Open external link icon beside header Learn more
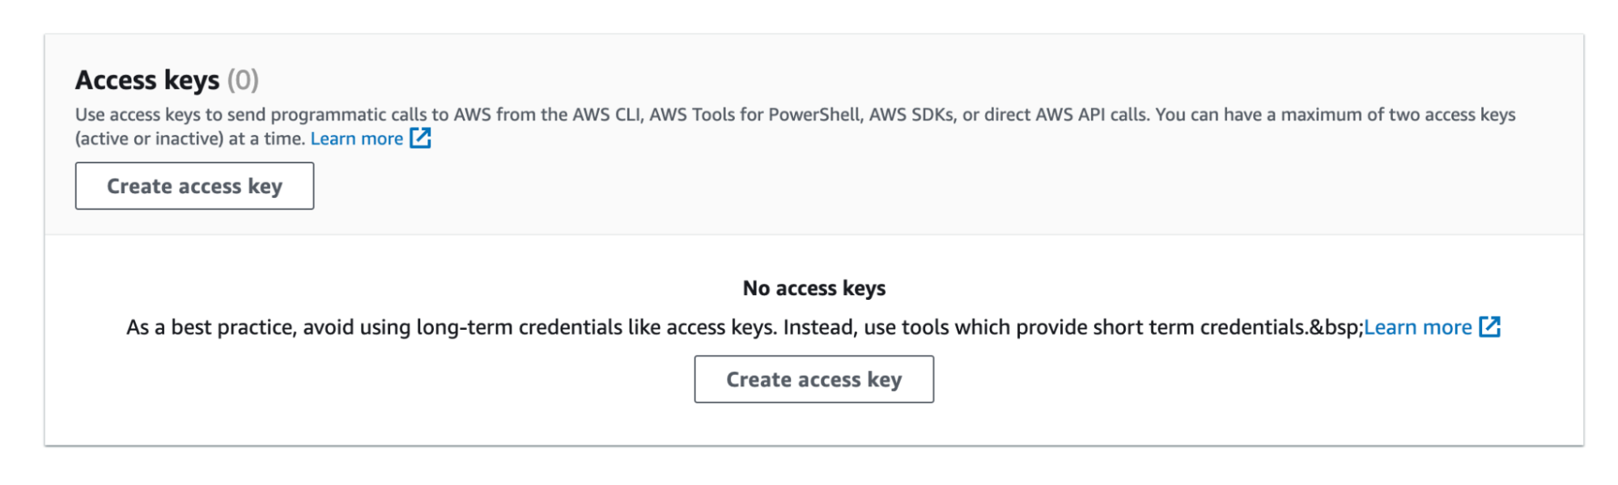The image size is (1618, 485). [x=420, y=138]
